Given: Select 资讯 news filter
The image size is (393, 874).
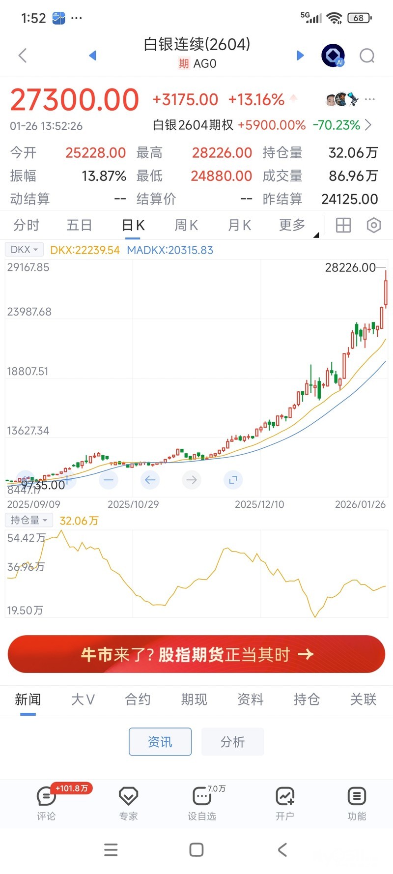Looking at the screenshot, I should tap(160, 741).
